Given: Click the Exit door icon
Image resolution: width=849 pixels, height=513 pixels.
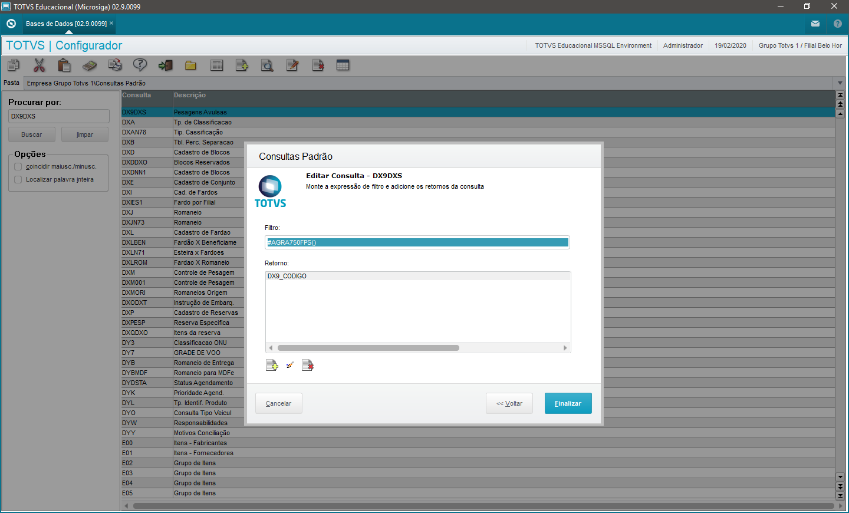Looking at the screenshot, I should pos(166,65).
